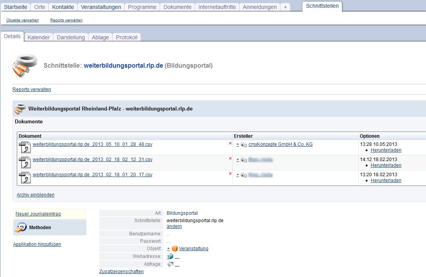
Task: Delete the 2013_02_18_01_20_17 csv with red X
Action: coord(230,174)
